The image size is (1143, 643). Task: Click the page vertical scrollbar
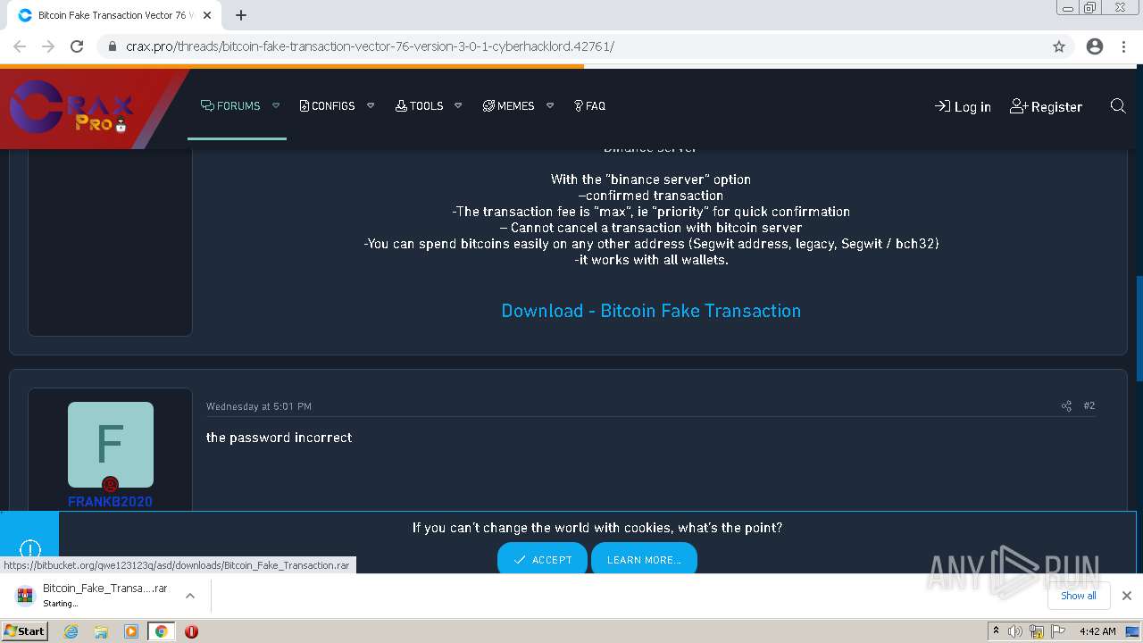click(1138, 330)
